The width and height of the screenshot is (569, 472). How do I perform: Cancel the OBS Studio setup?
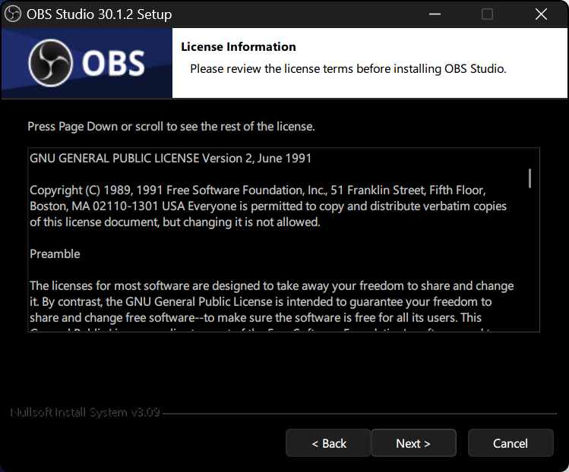click(x=511, y=443)
